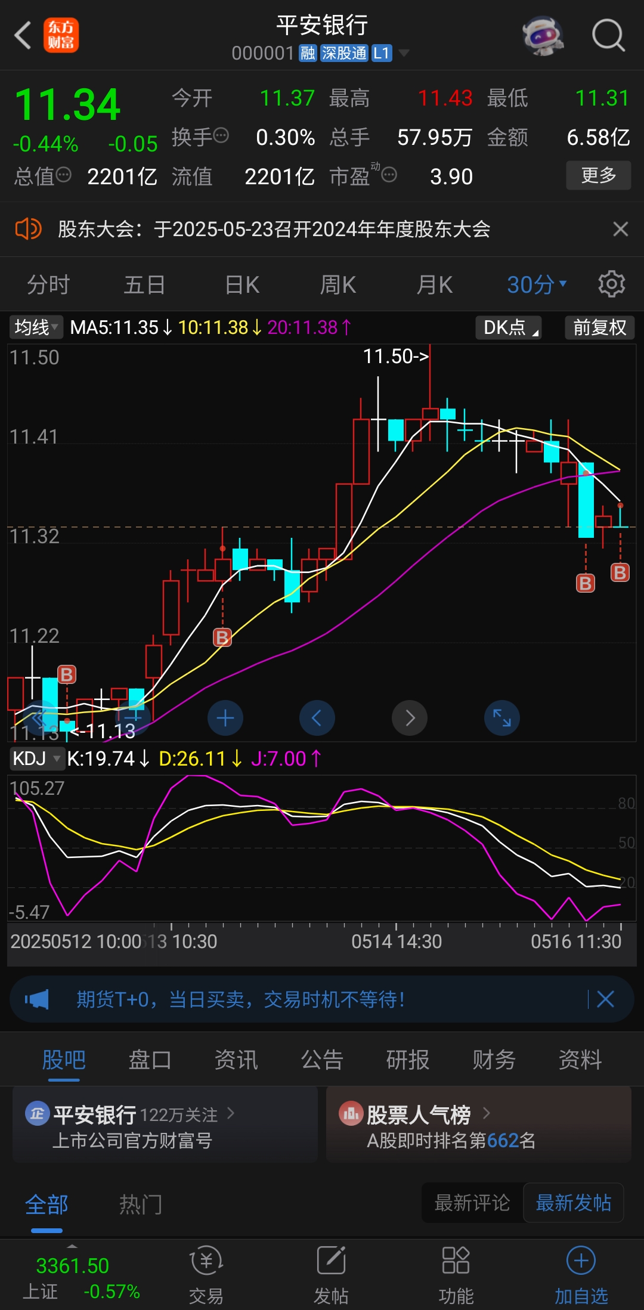Screen dimensions: 644x1310
Task: Open 更多 quote details
Action: click(x=598, y=175)
